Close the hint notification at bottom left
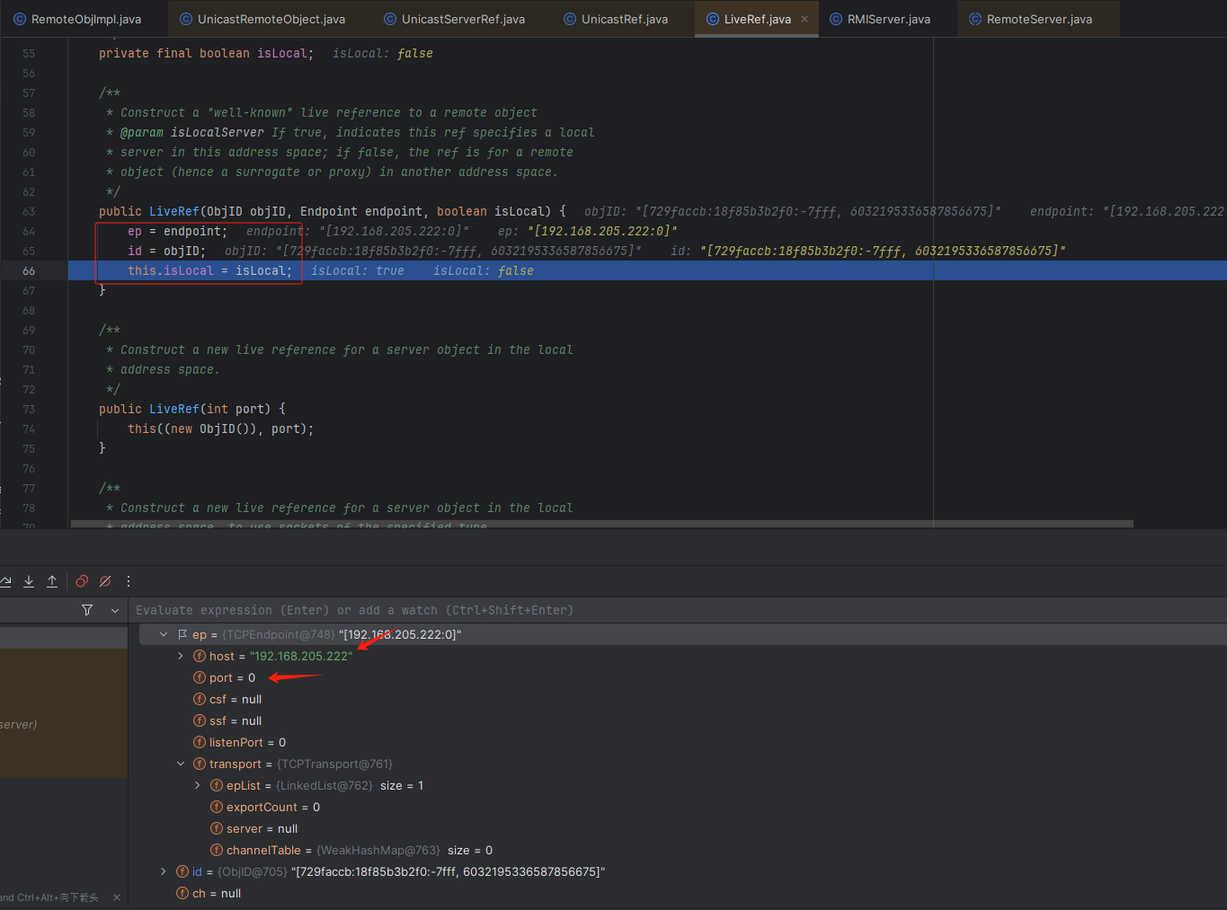Viewport: 1227px width, 910px height. [117, 897]
